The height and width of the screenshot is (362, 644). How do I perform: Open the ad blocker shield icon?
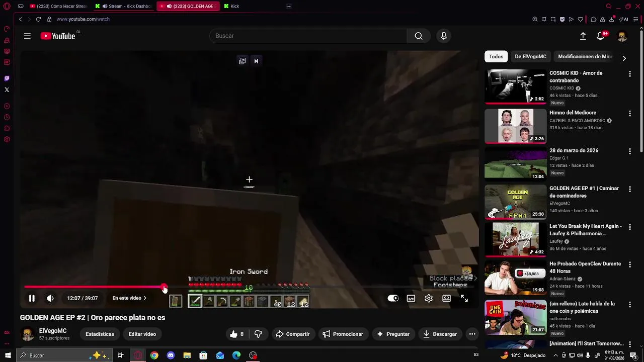(x=562, y=19)
